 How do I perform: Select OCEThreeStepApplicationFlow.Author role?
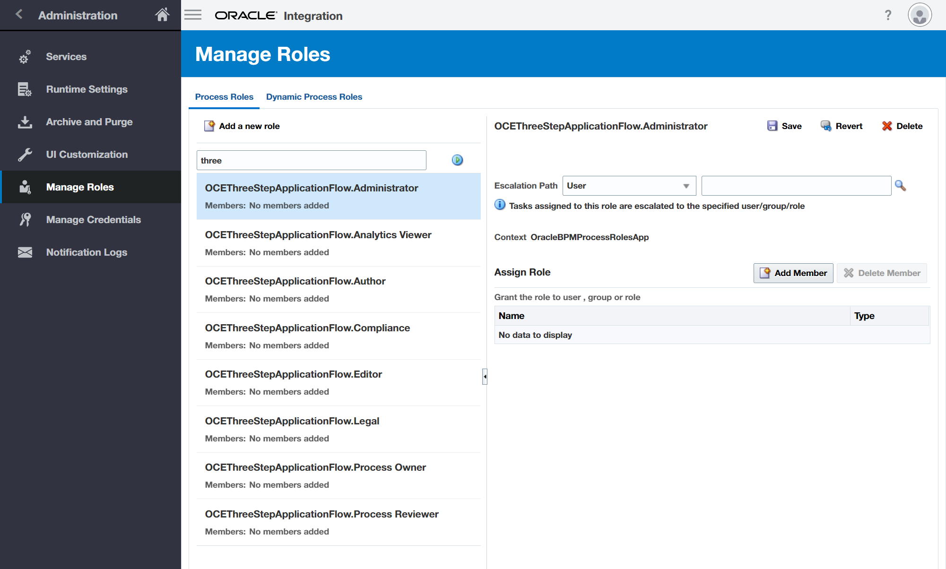point(338,290)
